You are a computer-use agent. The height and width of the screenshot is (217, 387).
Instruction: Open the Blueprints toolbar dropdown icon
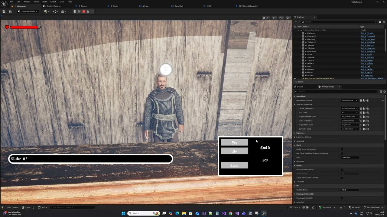55,11
